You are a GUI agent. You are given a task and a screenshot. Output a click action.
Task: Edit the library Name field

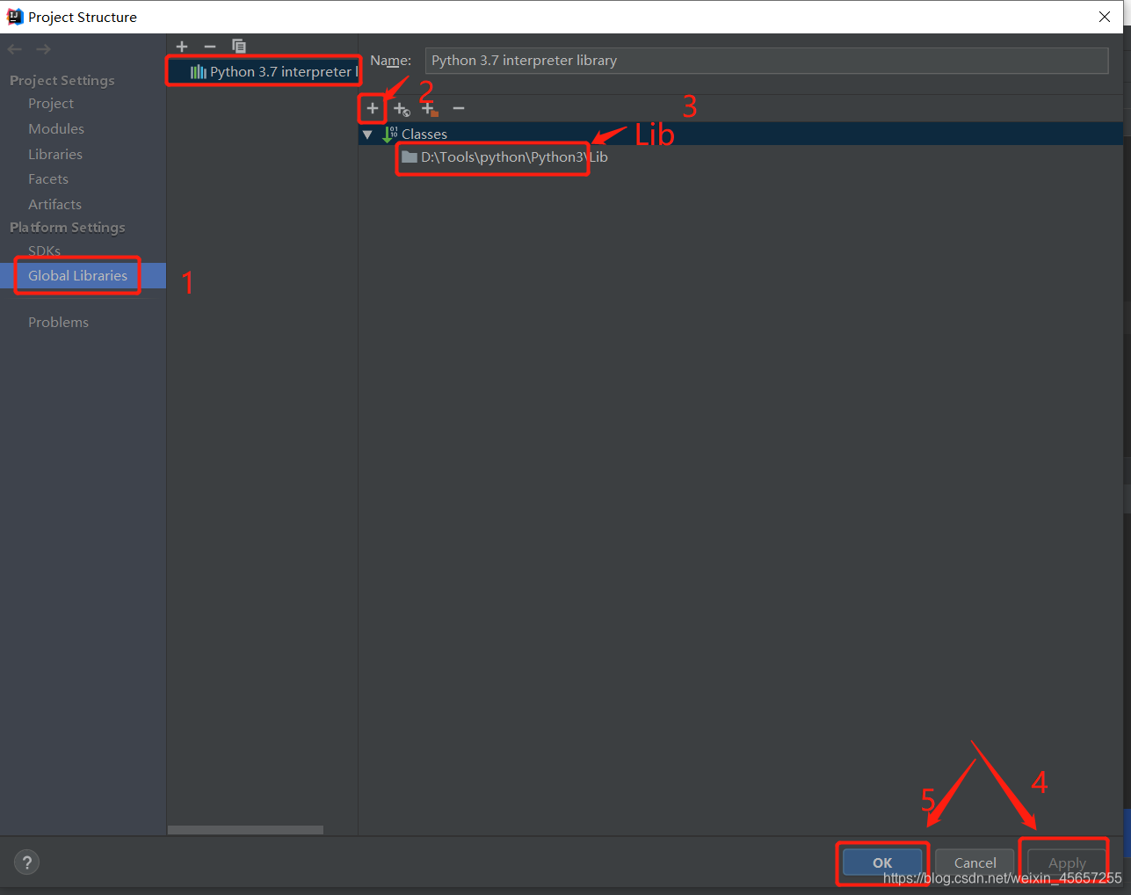tap(766, 61)
